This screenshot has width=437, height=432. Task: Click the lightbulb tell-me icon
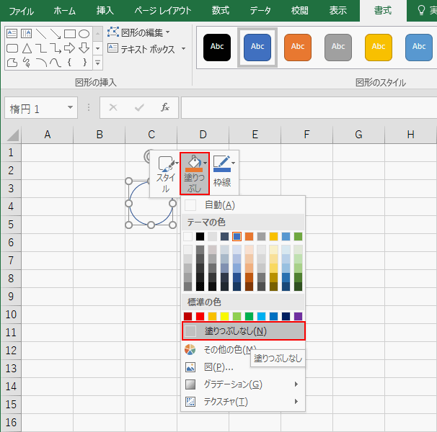coord(421,10)
